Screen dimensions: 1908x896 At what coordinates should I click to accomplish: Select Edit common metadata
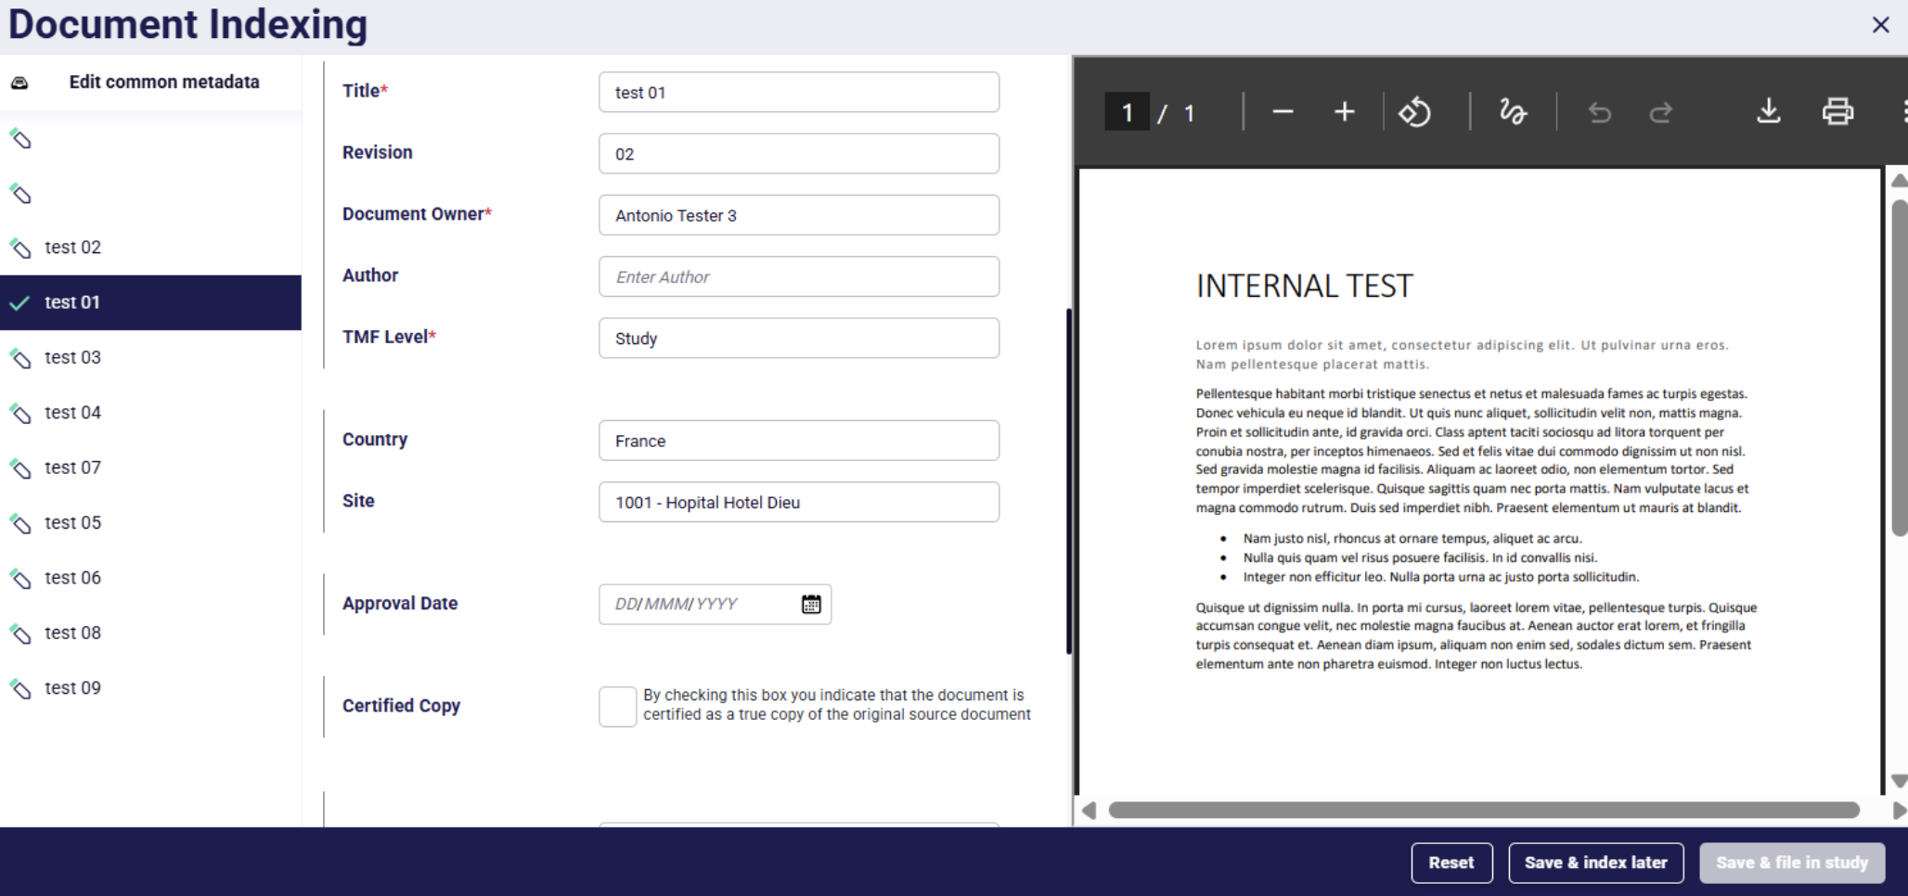[x=163, y=82]
